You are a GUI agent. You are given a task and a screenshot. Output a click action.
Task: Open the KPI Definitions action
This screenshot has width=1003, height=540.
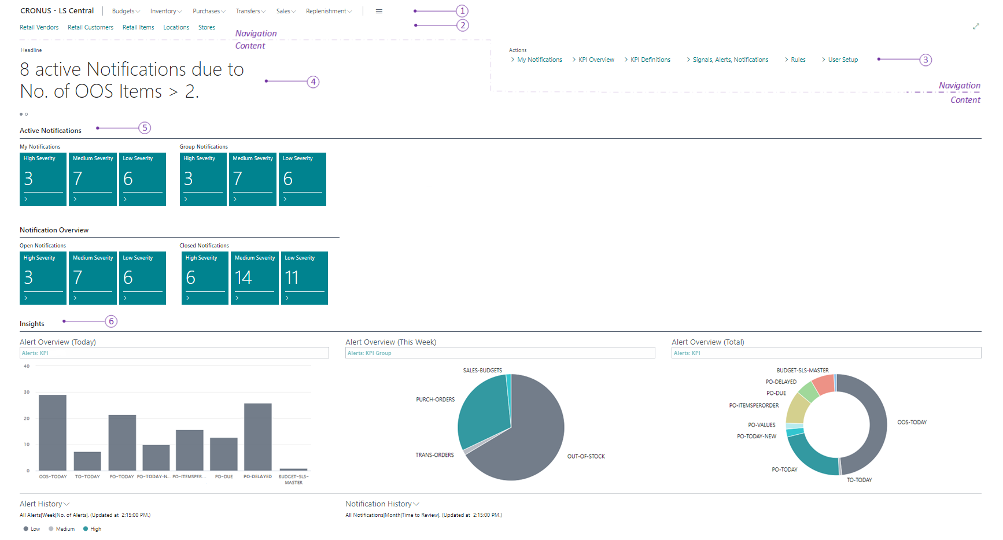point(650,60)
